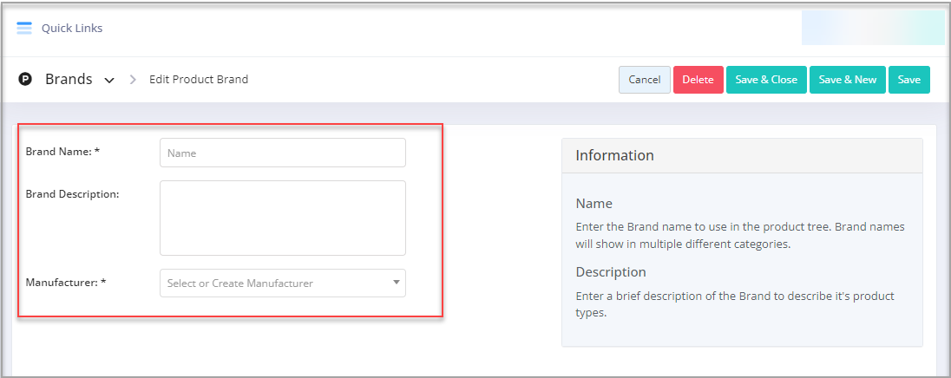The width and height of the screenshot is (951, 378).
Task: Delete this product brand
Action: (698, 80)
